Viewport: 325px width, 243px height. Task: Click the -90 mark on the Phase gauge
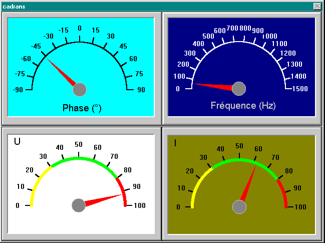(x=18, y=90)
